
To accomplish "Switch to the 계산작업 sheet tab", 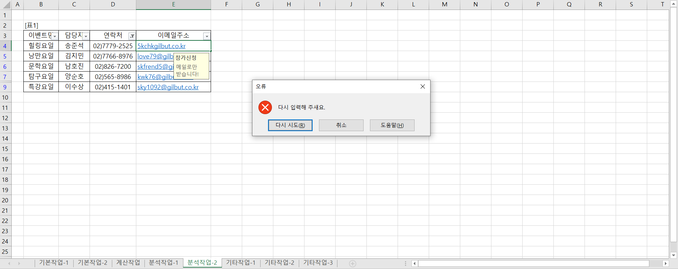I will point(128,263).
